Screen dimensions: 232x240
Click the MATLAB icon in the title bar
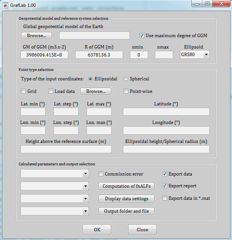coord(5,5)
